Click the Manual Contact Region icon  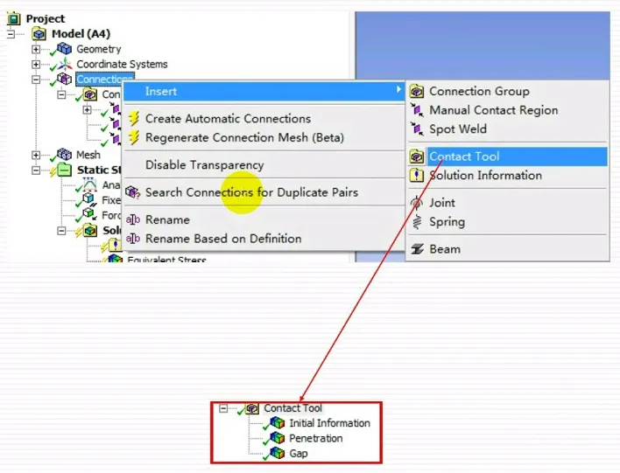[417, 110]
